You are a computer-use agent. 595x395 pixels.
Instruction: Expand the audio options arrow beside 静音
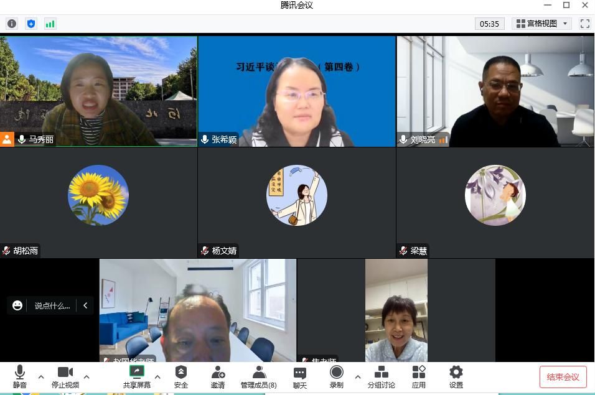(41, 376)
